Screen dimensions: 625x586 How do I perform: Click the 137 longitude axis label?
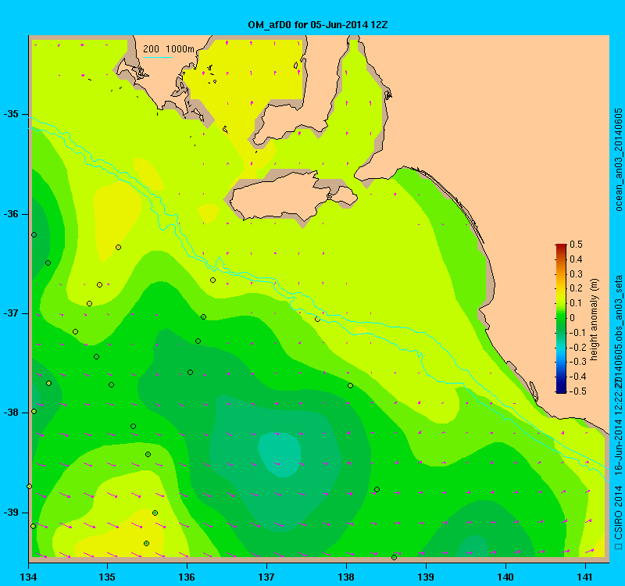click(x=266, y=577)
